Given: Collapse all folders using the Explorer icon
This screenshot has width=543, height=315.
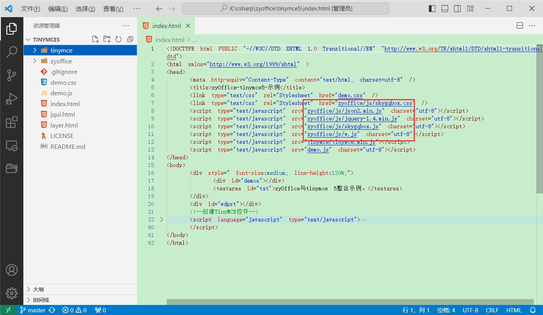Looking at the screenshot, I should (x=130, y=39).
